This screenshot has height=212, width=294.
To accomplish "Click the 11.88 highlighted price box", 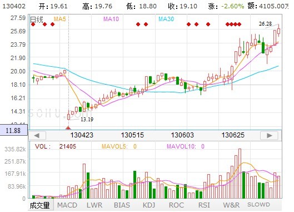I will click(14, 130).
